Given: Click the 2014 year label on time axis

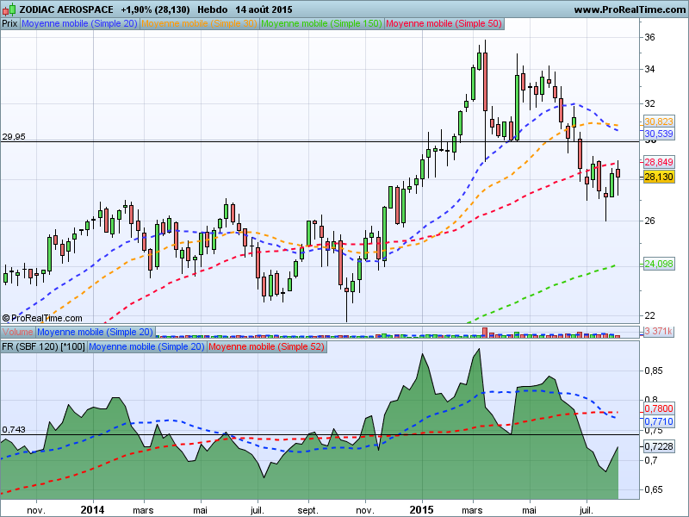Looking at the screenshot, I should [x=92, y=510].
